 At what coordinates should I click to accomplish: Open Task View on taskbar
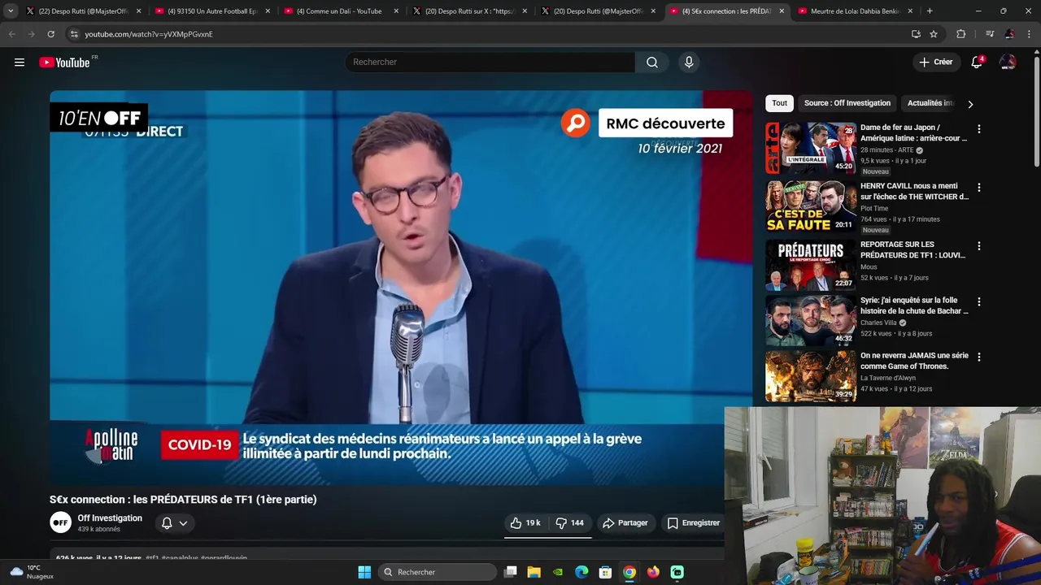(510, 572)
